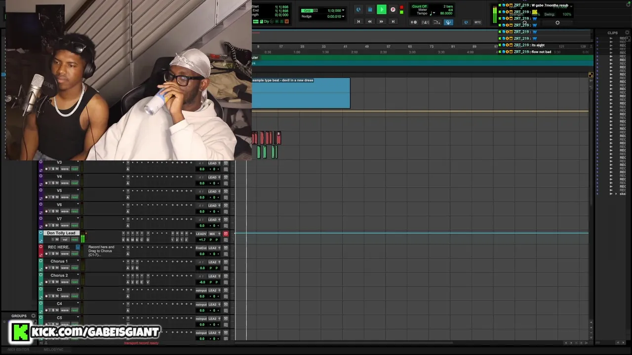This screenshot has height=355, width=632.
Task: Click Chorus 2 volume value -6.0
Action: [x=202, y=283]
